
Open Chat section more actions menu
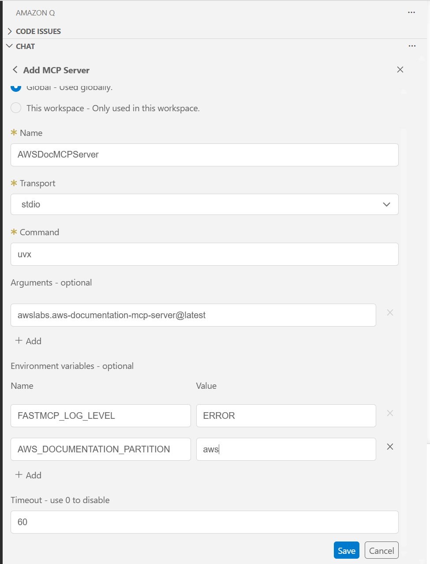pyautogui.click(x=412, y=46)
